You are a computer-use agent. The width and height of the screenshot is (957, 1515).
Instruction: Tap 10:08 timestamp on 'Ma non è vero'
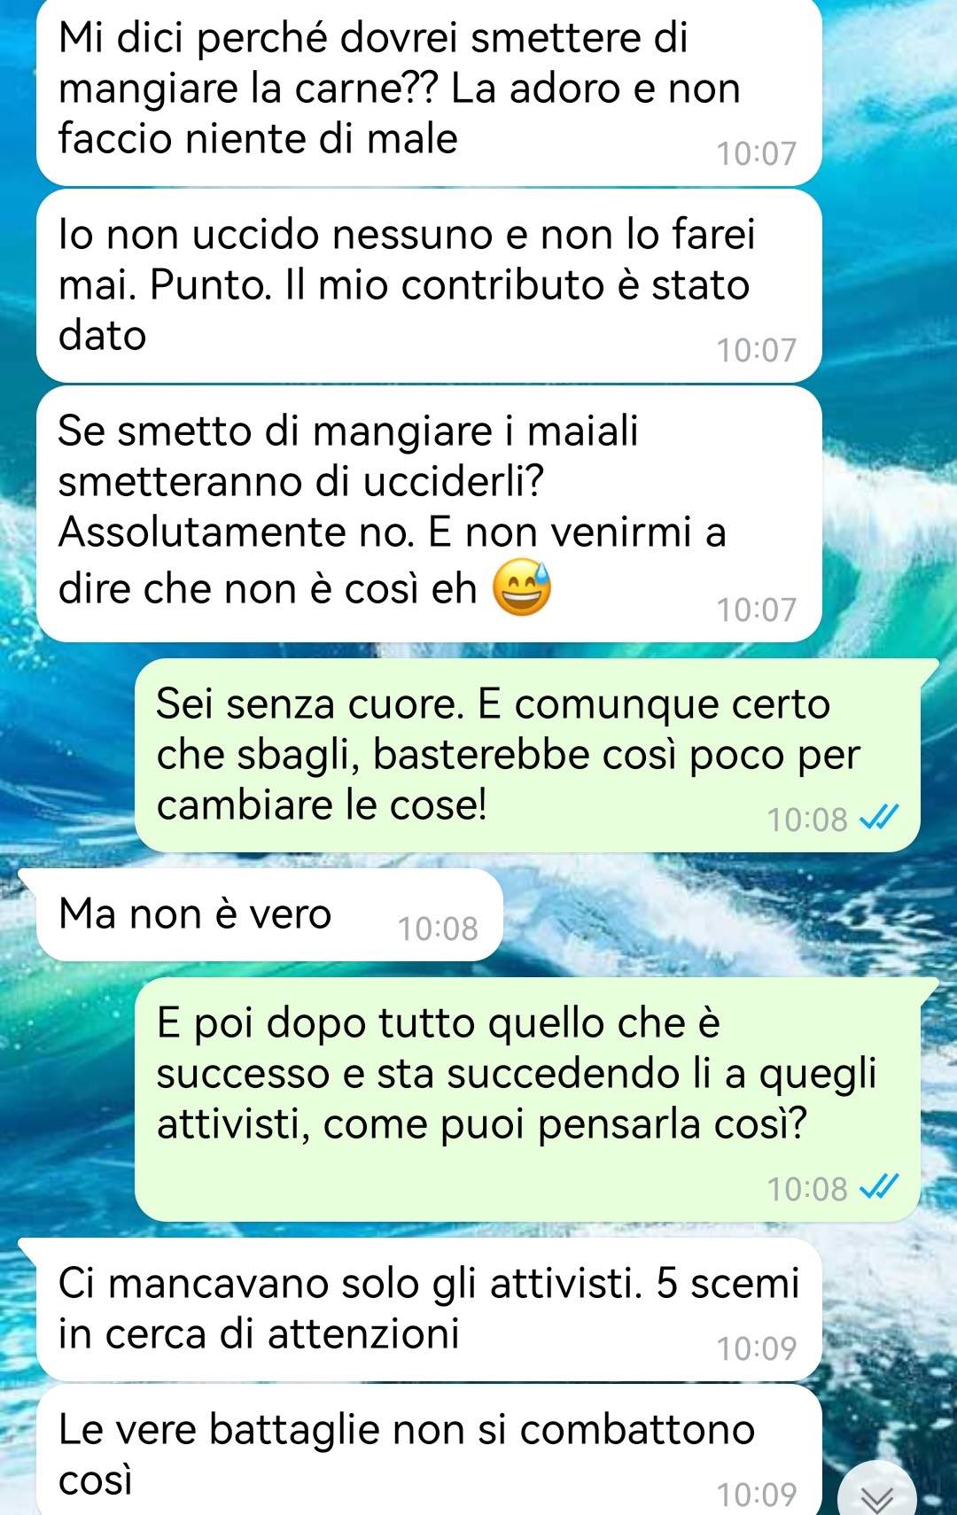[x=438, y=929]
